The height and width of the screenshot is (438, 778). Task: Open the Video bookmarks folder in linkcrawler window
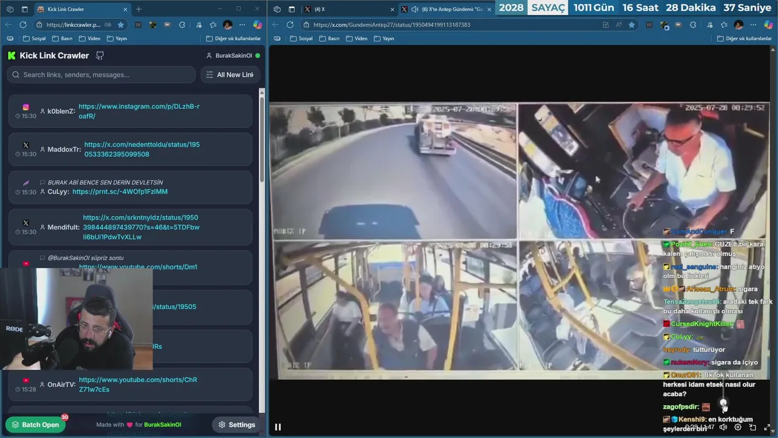[x=89, y=38]
